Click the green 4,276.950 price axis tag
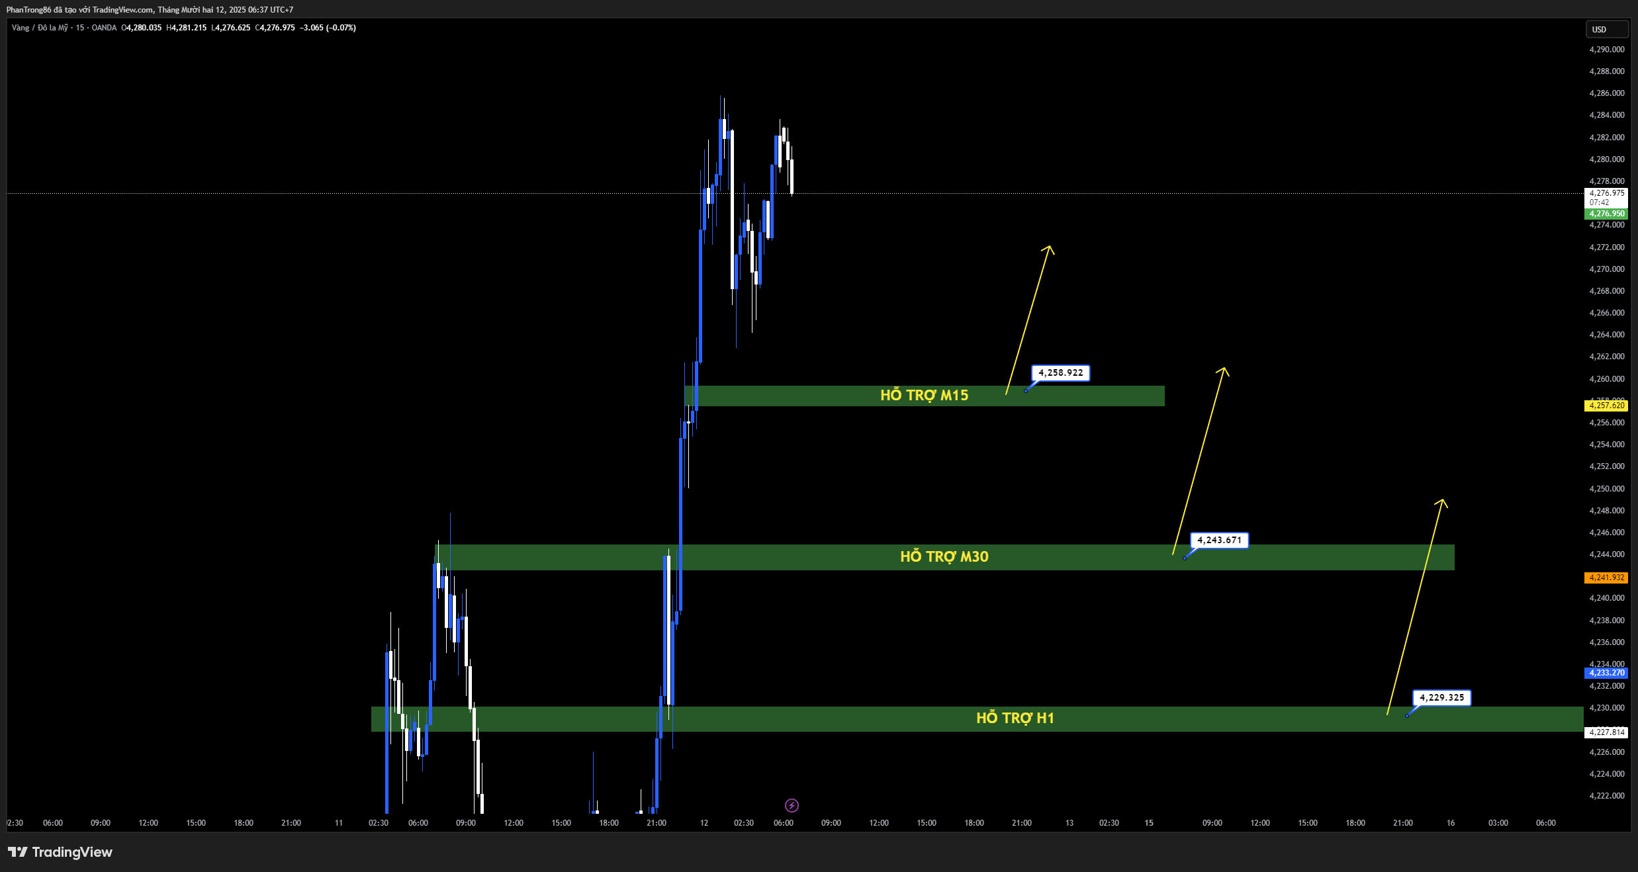 pos(1607,214)
